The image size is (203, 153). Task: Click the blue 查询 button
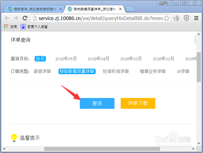(97, 103)
